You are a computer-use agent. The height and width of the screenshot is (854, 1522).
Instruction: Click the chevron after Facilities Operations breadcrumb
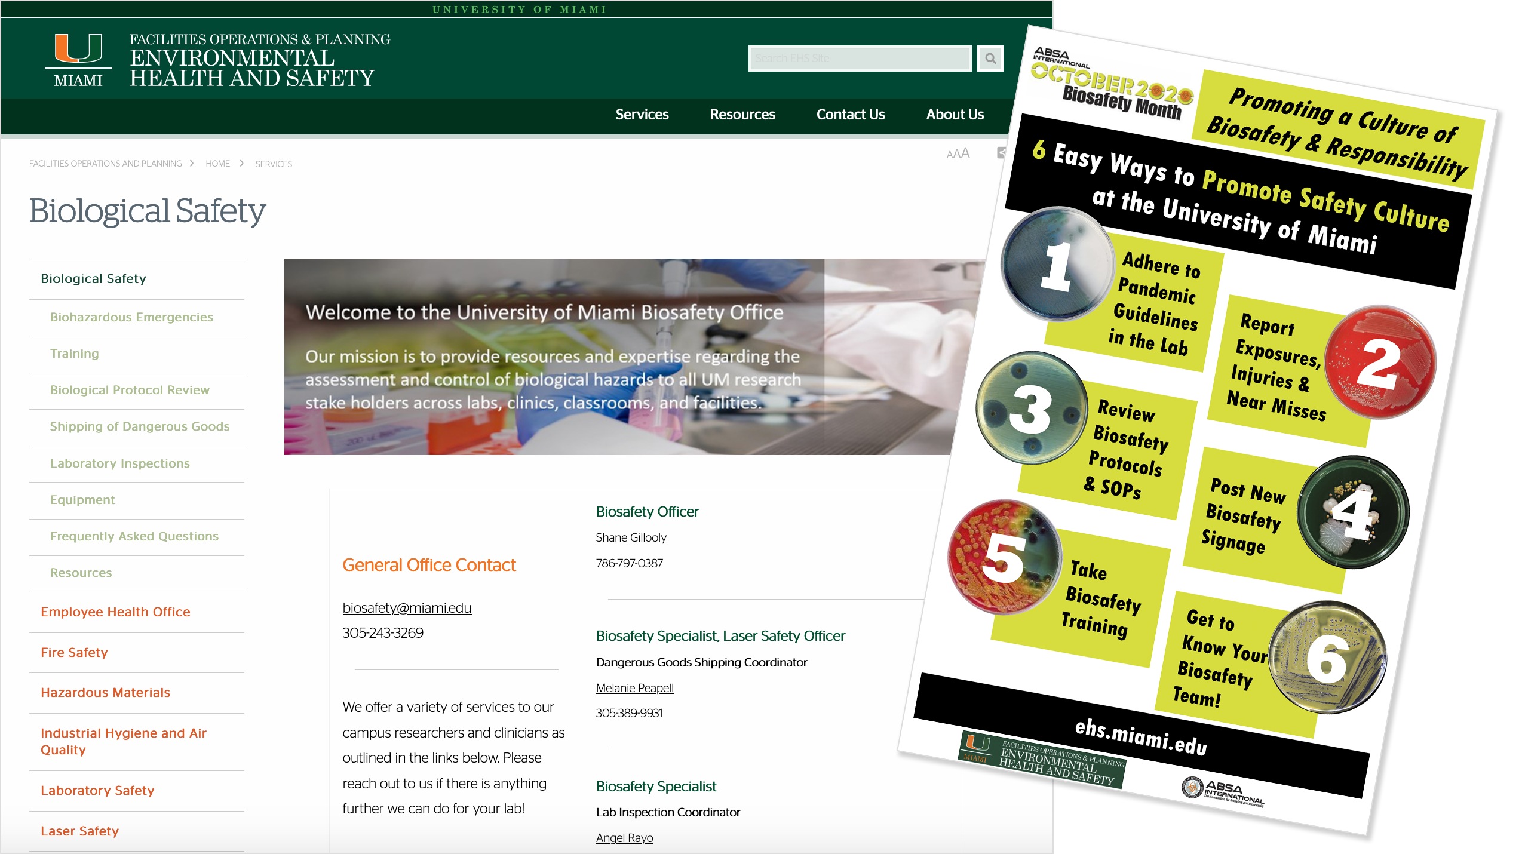pyautogui.click(x=192, y=163)
